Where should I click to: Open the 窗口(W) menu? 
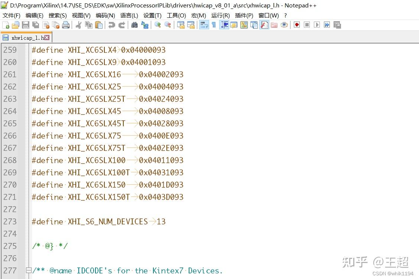[x=269, y=16]
